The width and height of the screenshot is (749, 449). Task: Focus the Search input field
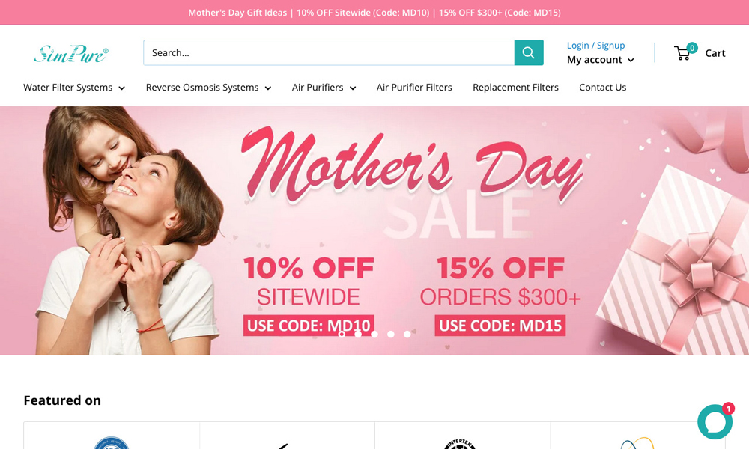coord(329,52)
